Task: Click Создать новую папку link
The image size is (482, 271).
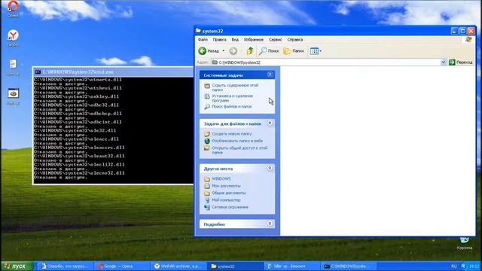Action: click(x=232, y=134)
